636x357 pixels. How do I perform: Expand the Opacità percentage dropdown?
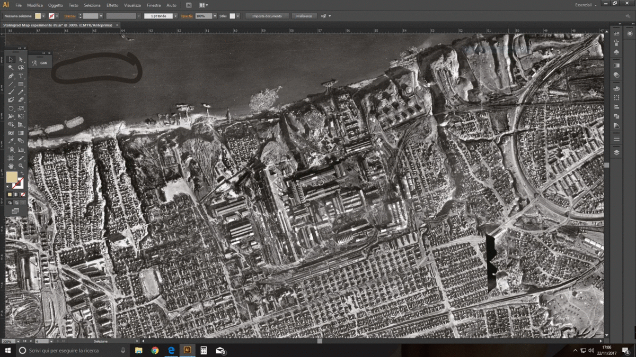pos(215,16)
